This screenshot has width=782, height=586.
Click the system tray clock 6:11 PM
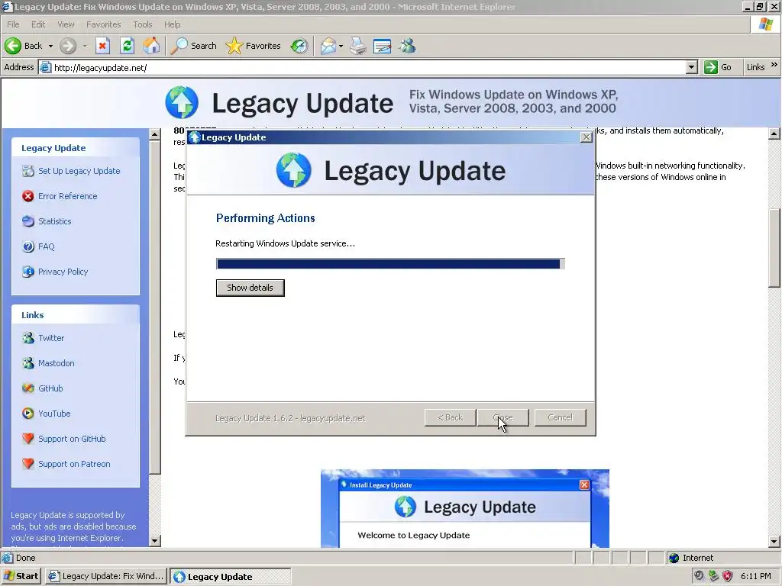[x=755, y=576]
